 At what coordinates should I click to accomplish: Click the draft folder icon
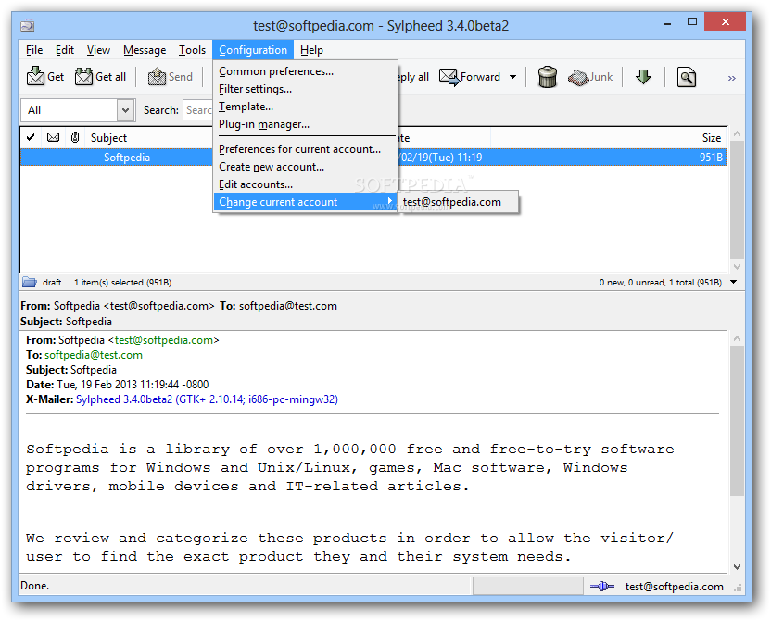[30, 282]
